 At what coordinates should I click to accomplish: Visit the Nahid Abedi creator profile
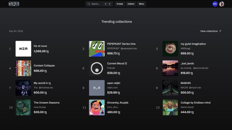(187, 107)
